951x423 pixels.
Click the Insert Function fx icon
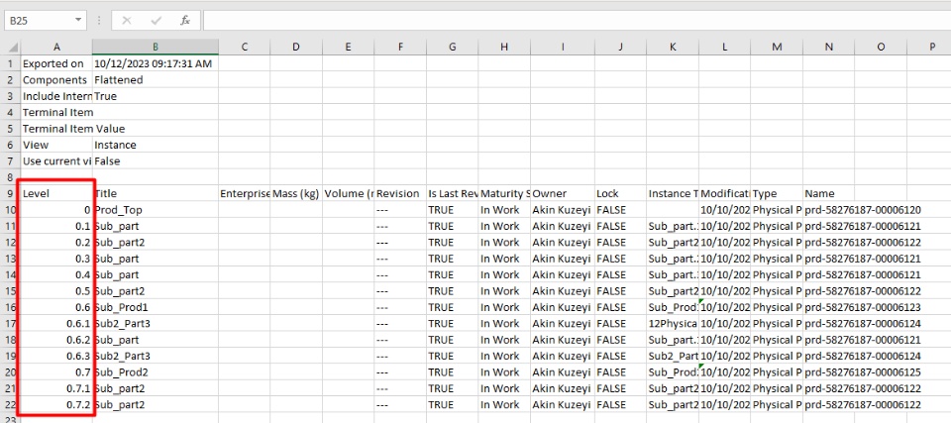185,20
